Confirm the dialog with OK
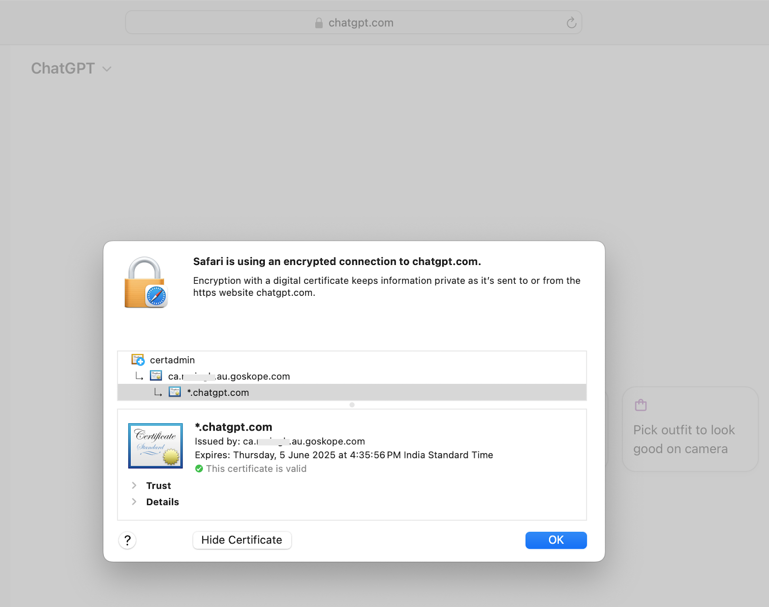Screen dimensions: 769x607 [556, 540]
